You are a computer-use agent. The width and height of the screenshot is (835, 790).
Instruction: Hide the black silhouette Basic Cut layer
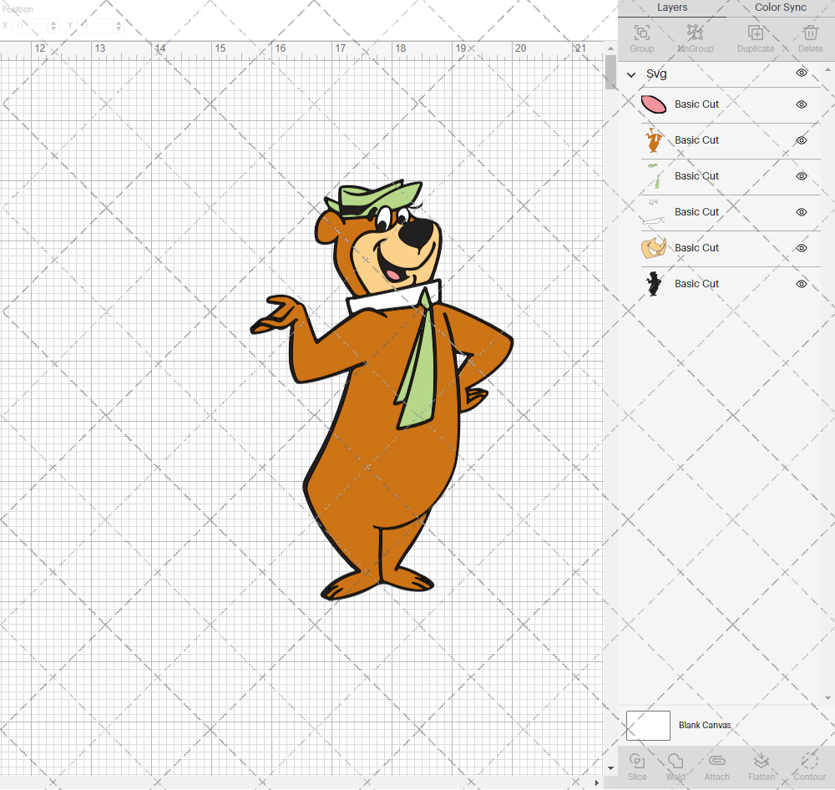(802, 284)
